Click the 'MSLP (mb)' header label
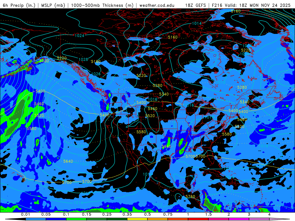 [53, 5]
